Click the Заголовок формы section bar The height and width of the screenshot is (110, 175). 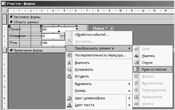click(92, 17)
